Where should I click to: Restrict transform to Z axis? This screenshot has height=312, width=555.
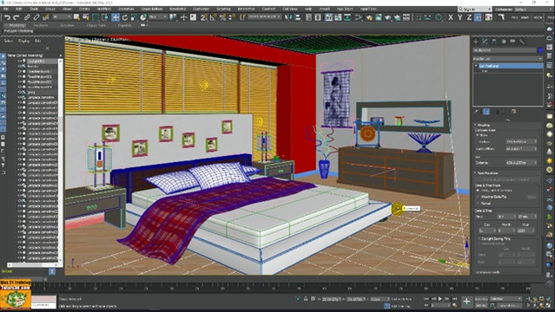coord(469,17)
